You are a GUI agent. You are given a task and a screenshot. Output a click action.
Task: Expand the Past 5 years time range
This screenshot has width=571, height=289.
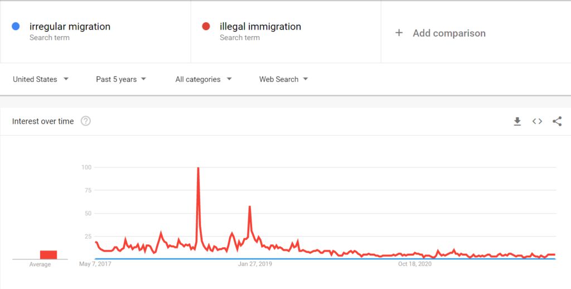[121, 79]
